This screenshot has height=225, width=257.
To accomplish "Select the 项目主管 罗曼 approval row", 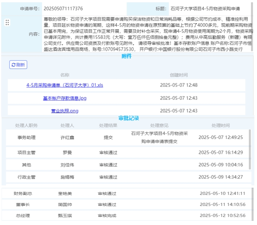I will coord(126,153).
